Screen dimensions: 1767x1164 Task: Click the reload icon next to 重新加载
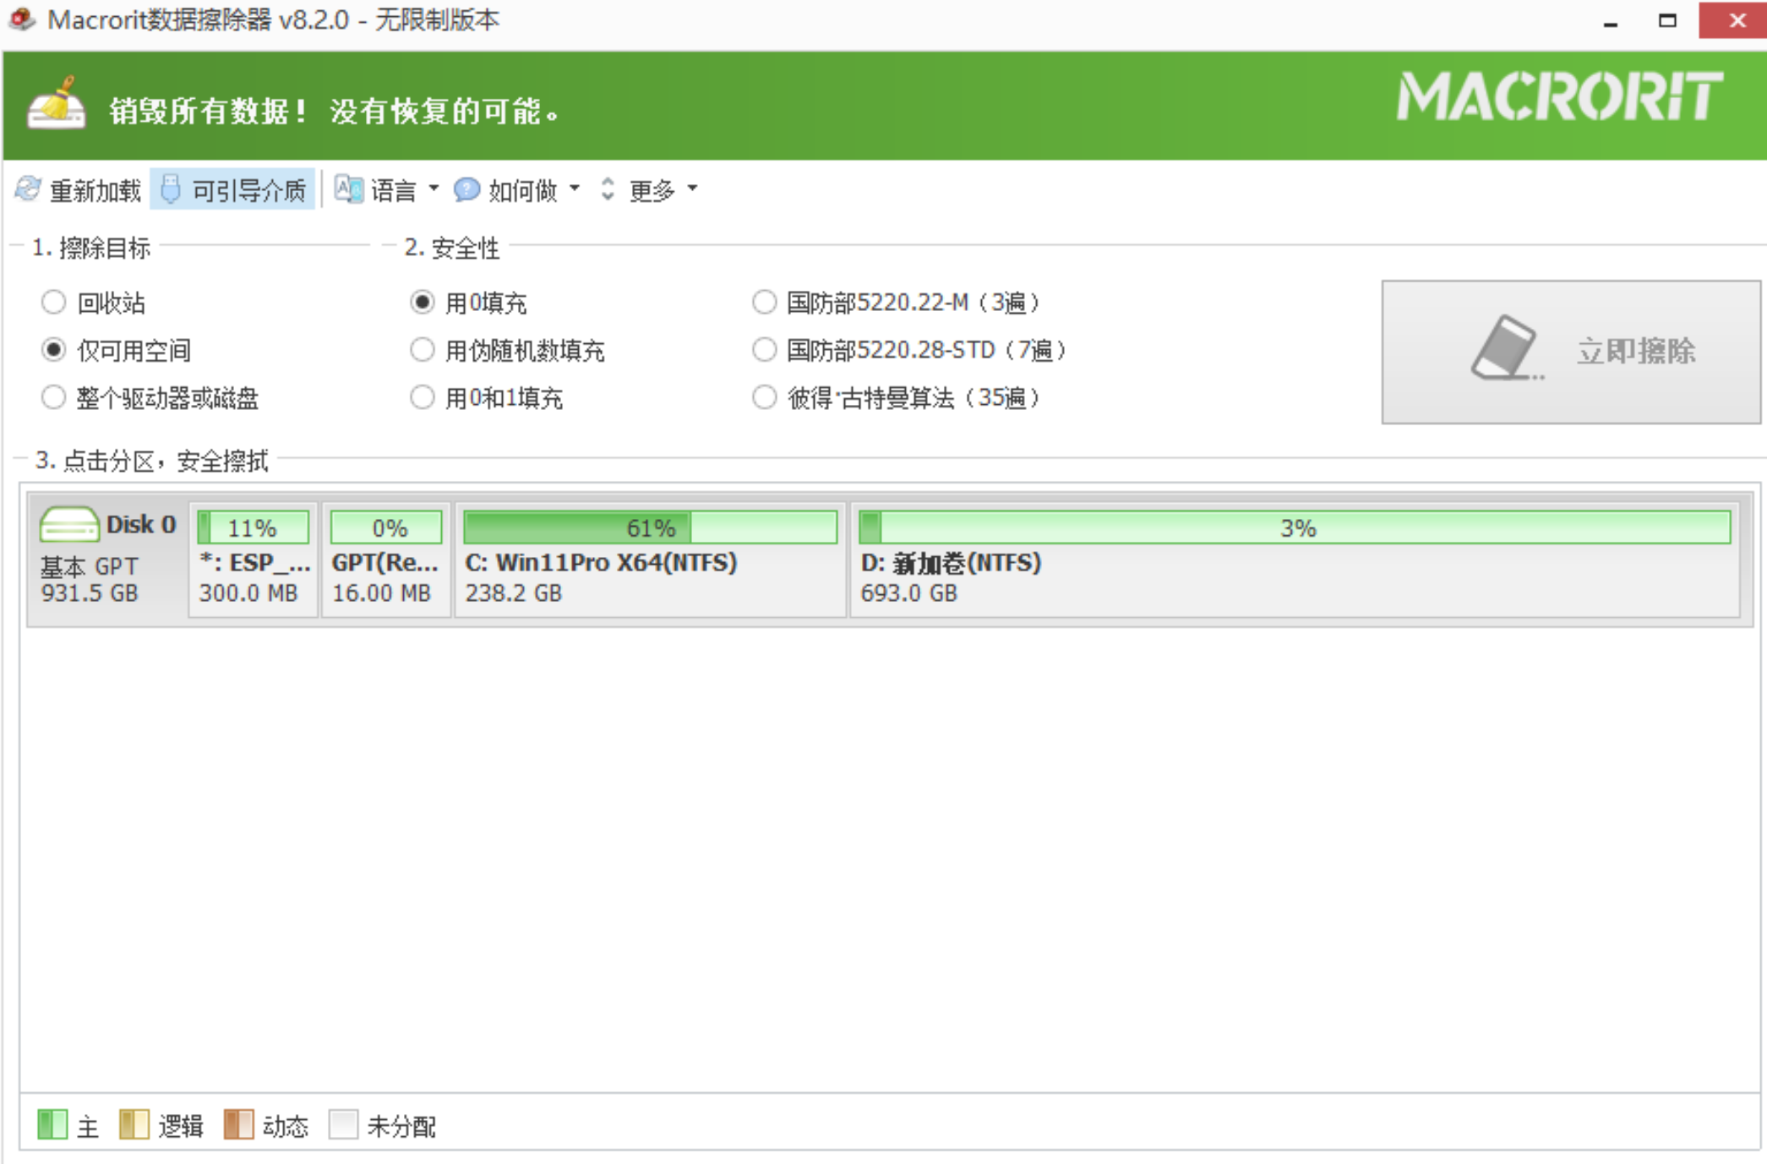point(28,189)
